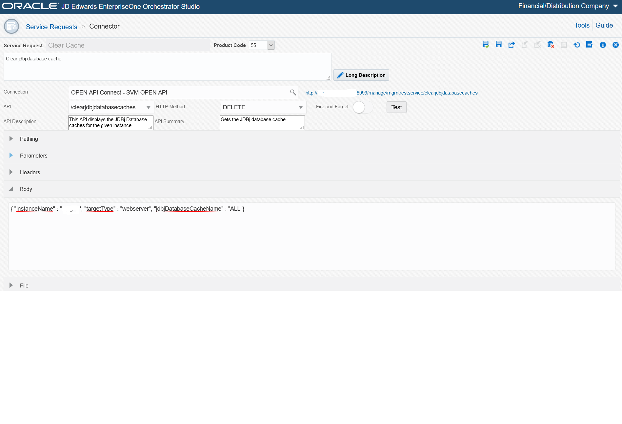Toggle the Fire and Forget switch
This screenshot has height=424, width=622.
363,107
